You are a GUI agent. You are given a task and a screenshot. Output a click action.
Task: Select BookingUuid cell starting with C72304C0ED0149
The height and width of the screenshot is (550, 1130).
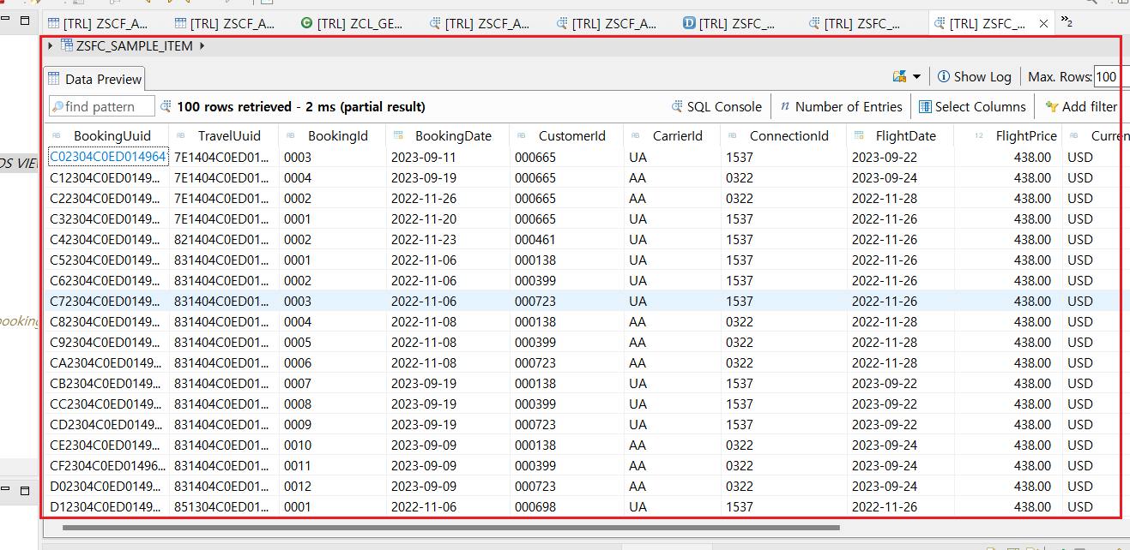(x=105, y=301)
